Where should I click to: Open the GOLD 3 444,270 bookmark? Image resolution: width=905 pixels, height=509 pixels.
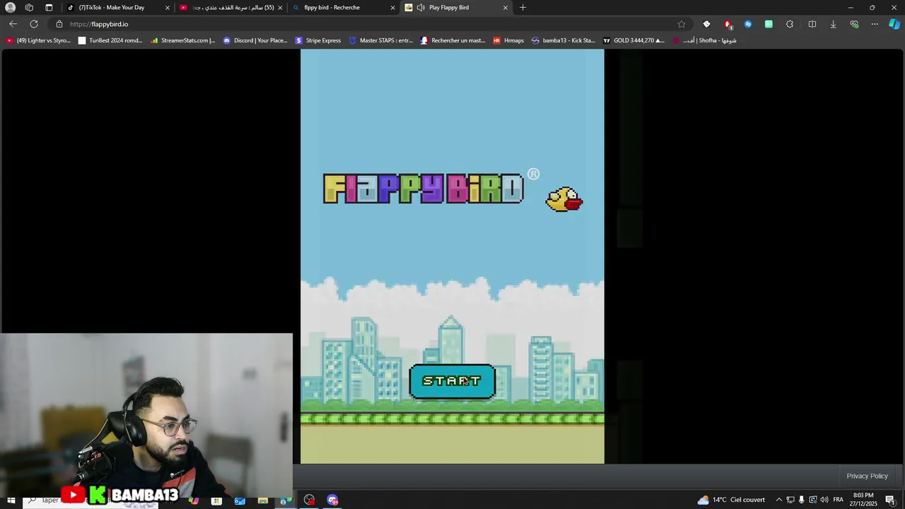point(633,40)
